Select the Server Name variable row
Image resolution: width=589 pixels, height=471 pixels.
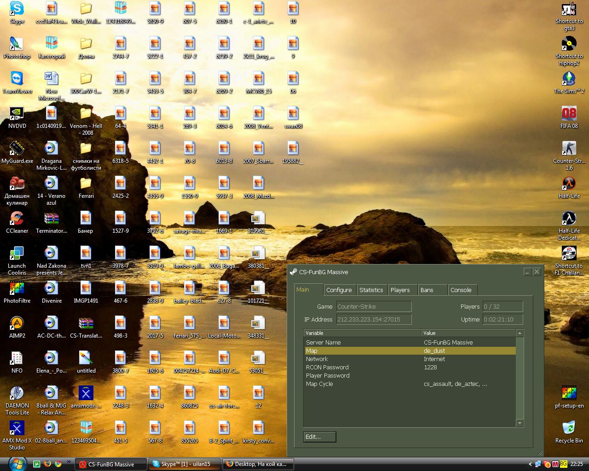tap(410, 342)
